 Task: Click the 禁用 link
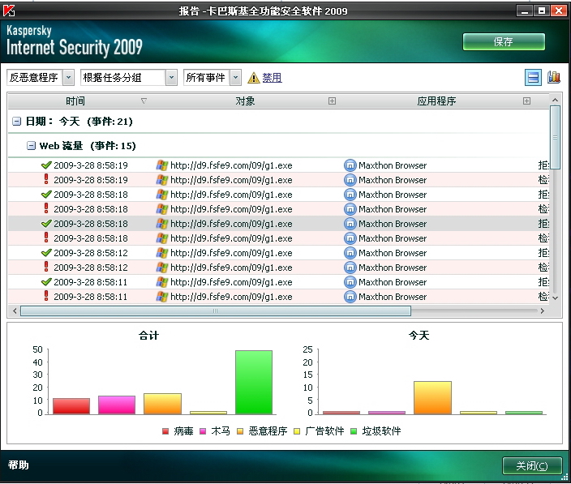tap(272, 78)
